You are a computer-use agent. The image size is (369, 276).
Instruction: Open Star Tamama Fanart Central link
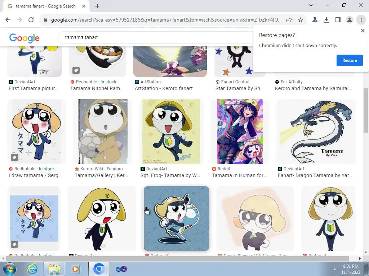[239, 88]
